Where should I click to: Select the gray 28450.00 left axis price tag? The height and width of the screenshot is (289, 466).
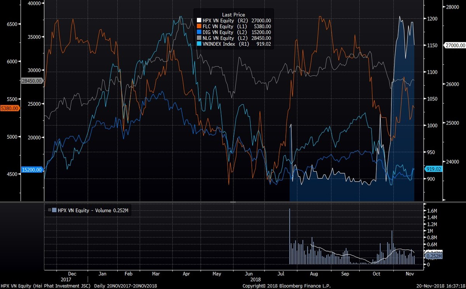[x=10, y=81]
